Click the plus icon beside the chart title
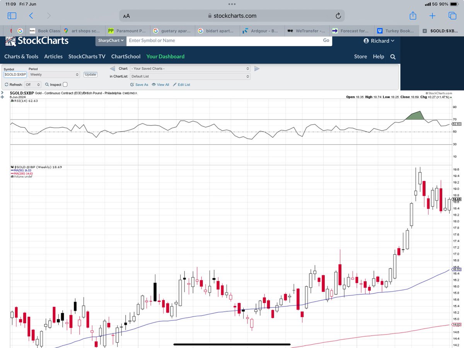The width and height of the screenshot is (464, 348). click(x=2, y=97)
